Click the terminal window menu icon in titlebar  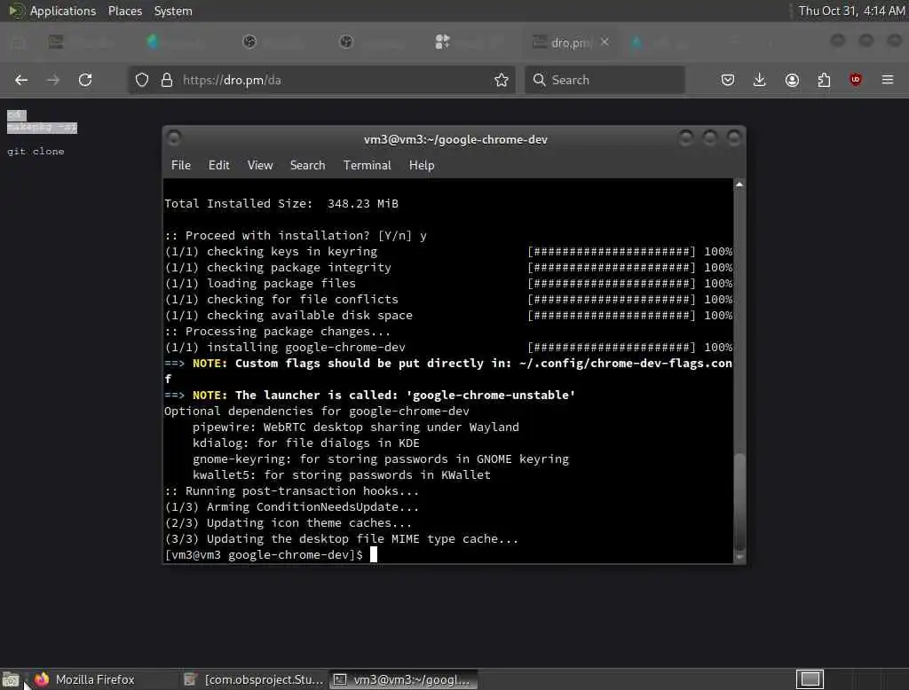174,137
